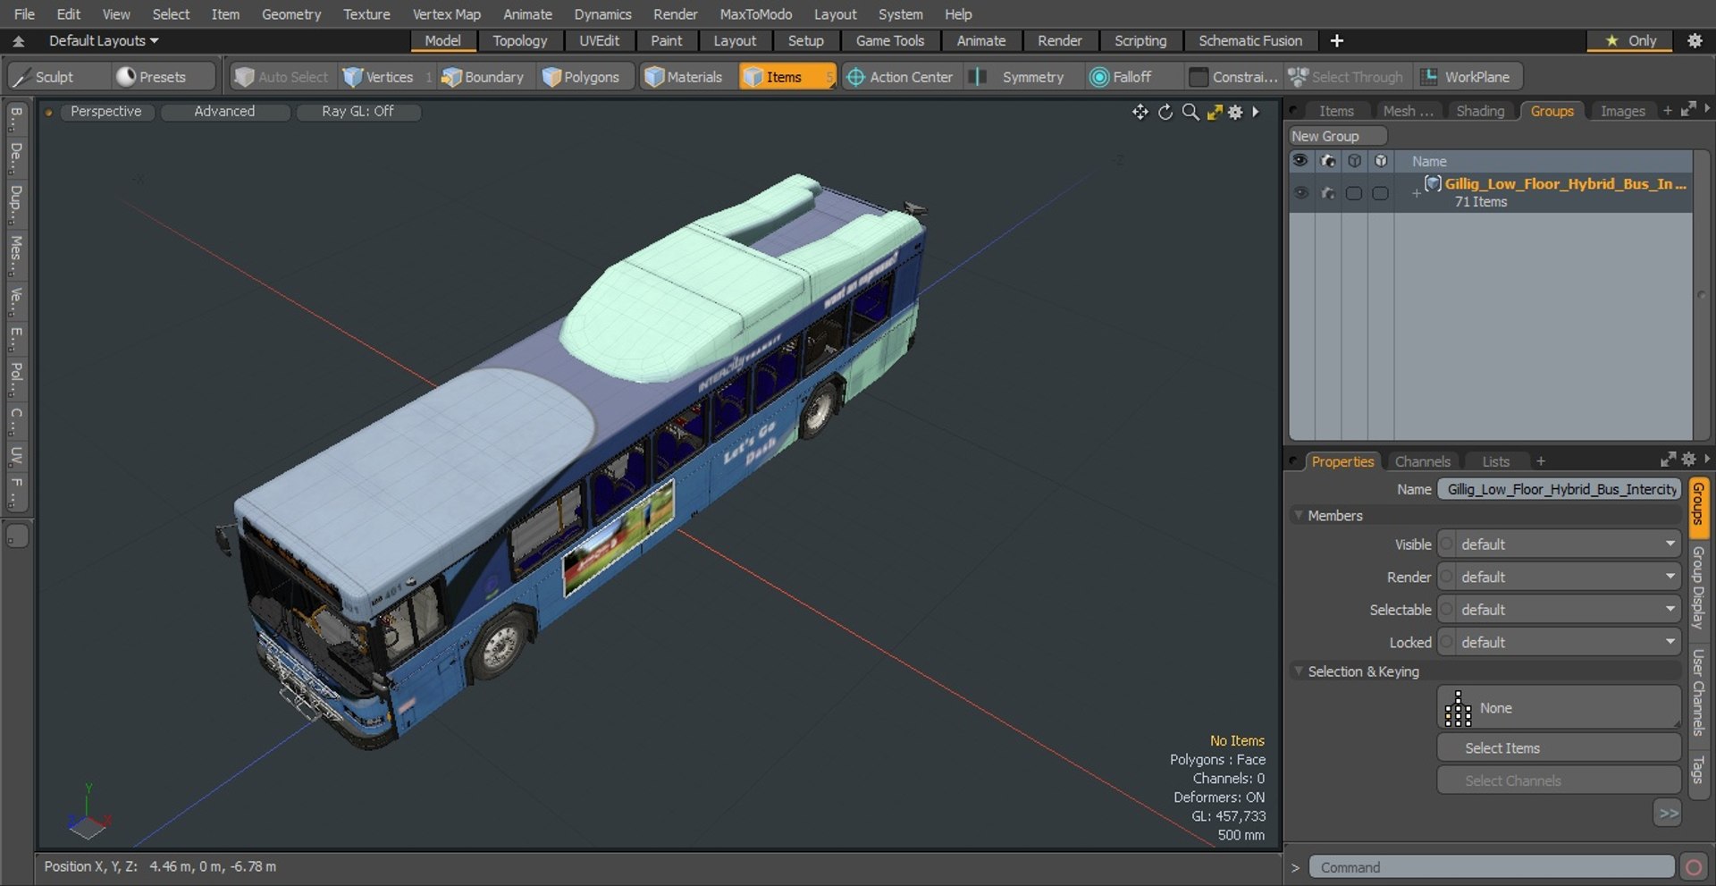Toggle the fourth checkbox in Gillig group row
1716x886 pixels.
(1380, 193)
